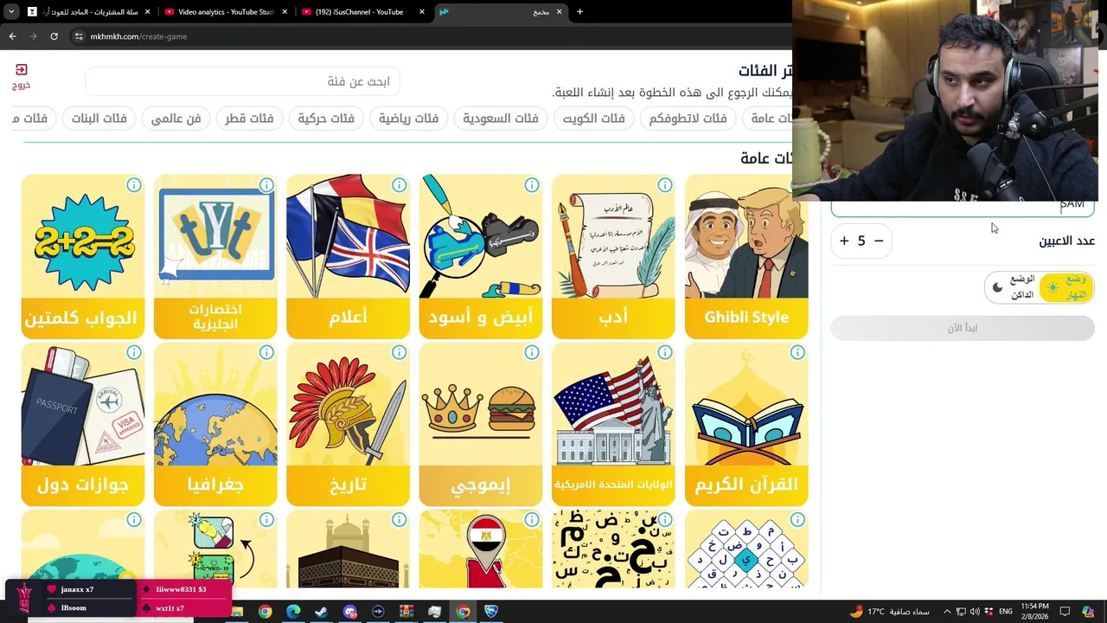1107x623 pixels.
Task: Select فئات الكويت category filter
Action: tap(593, 118)
